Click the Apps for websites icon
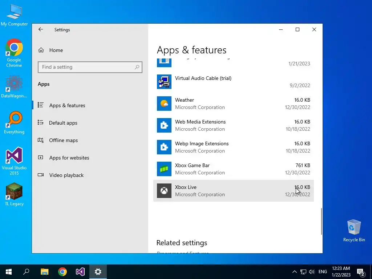 pos(41,157)
